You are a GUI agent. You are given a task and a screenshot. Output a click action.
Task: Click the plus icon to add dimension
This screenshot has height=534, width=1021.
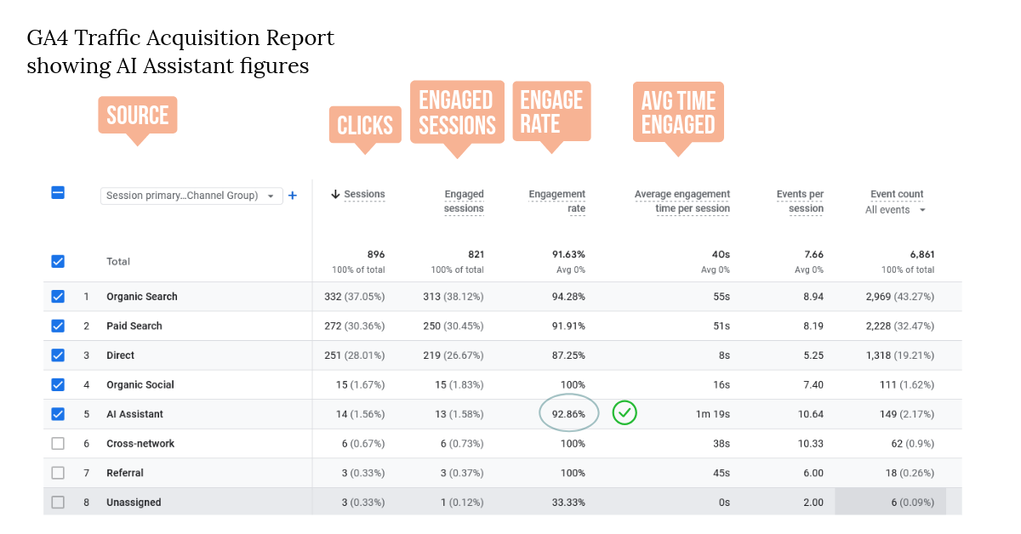293,196
